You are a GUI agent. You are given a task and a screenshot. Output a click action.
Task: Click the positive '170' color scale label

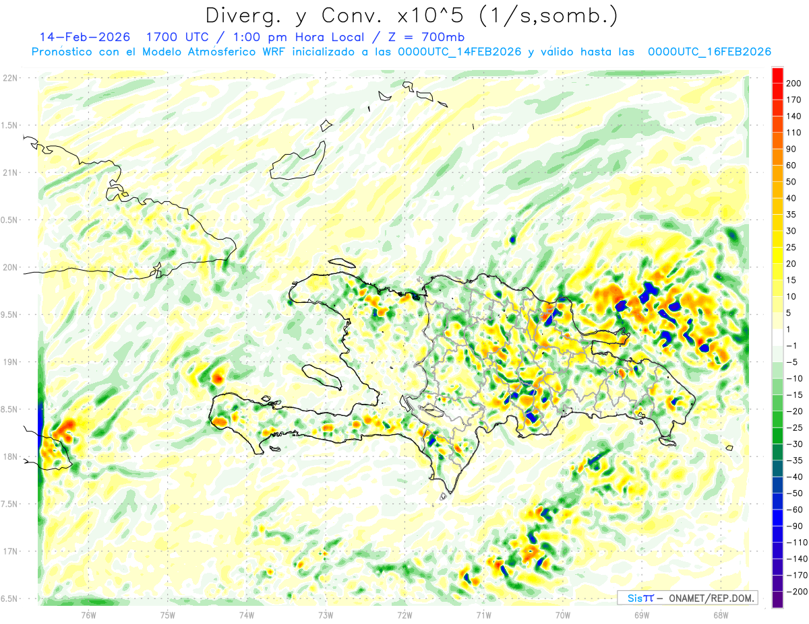[x=795, y=100]
